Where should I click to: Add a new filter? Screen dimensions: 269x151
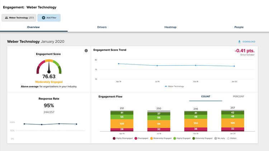pyautogui.click(x=49, y=18)
